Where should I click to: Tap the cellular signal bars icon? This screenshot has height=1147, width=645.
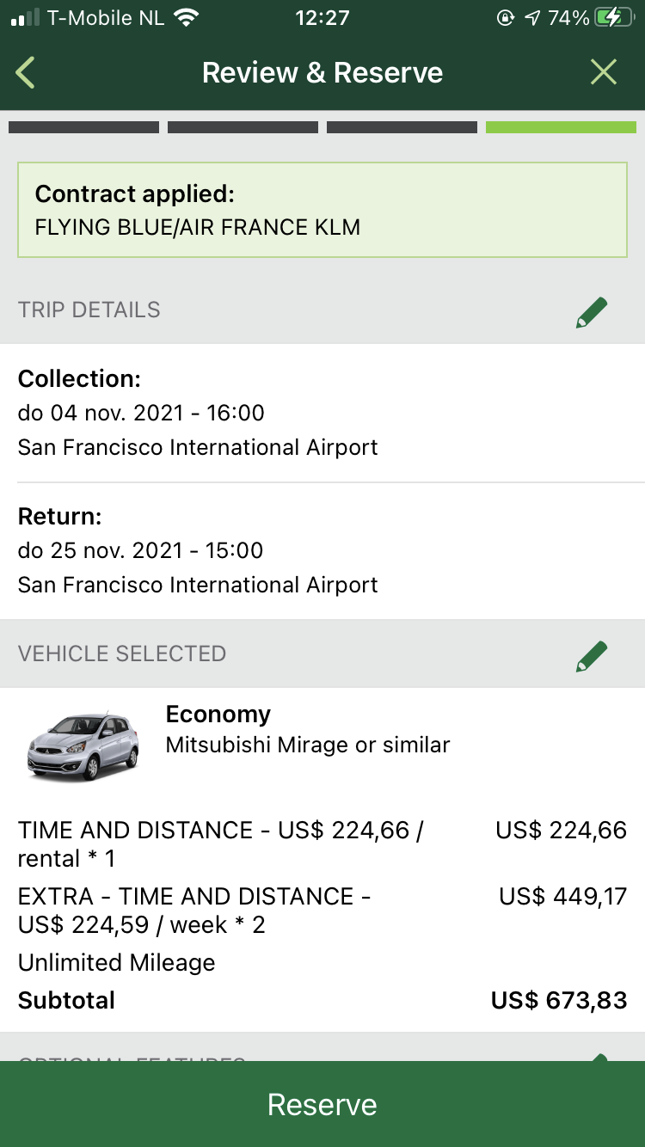(26, 18)
